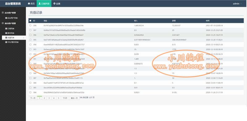Tick the checkbox for record 398
This screenshot has width=247, height=121.
(30, 25)
